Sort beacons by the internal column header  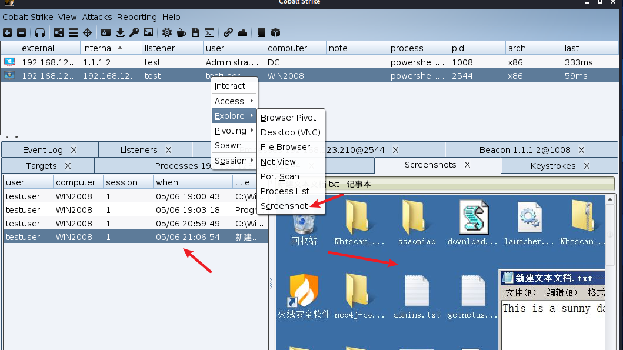(111, 48)
